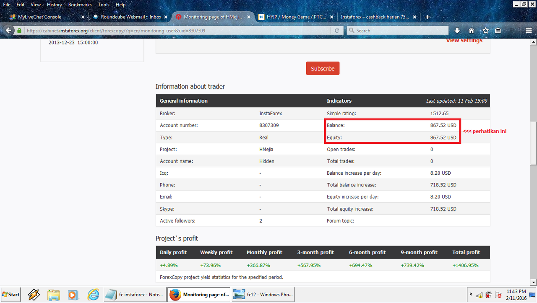Launch Internet Explorer from taskbar

click(93, 295)
